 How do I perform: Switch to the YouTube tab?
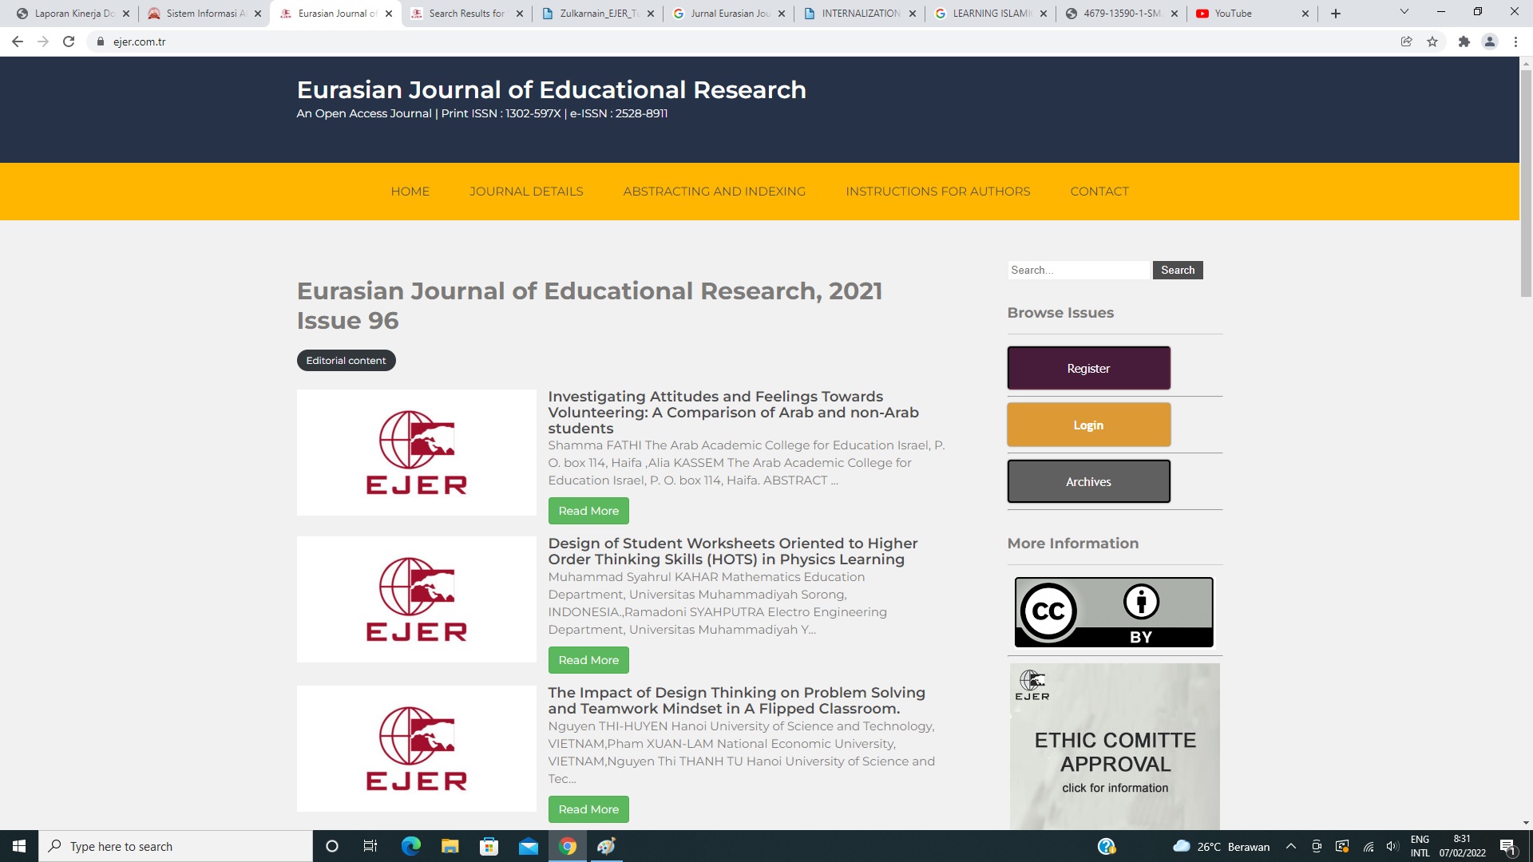pos(1246,14)
